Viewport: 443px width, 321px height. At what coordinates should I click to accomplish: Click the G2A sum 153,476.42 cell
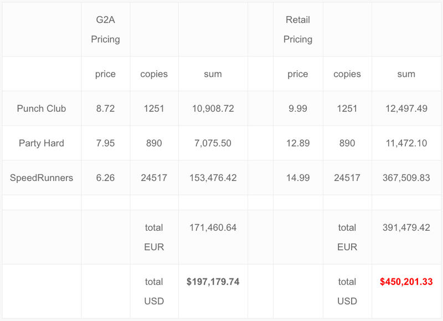213,178
